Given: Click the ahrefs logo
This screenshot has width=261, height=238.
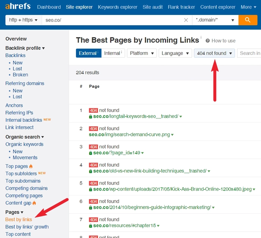Looking at the screenshot, I should point(18,7).
